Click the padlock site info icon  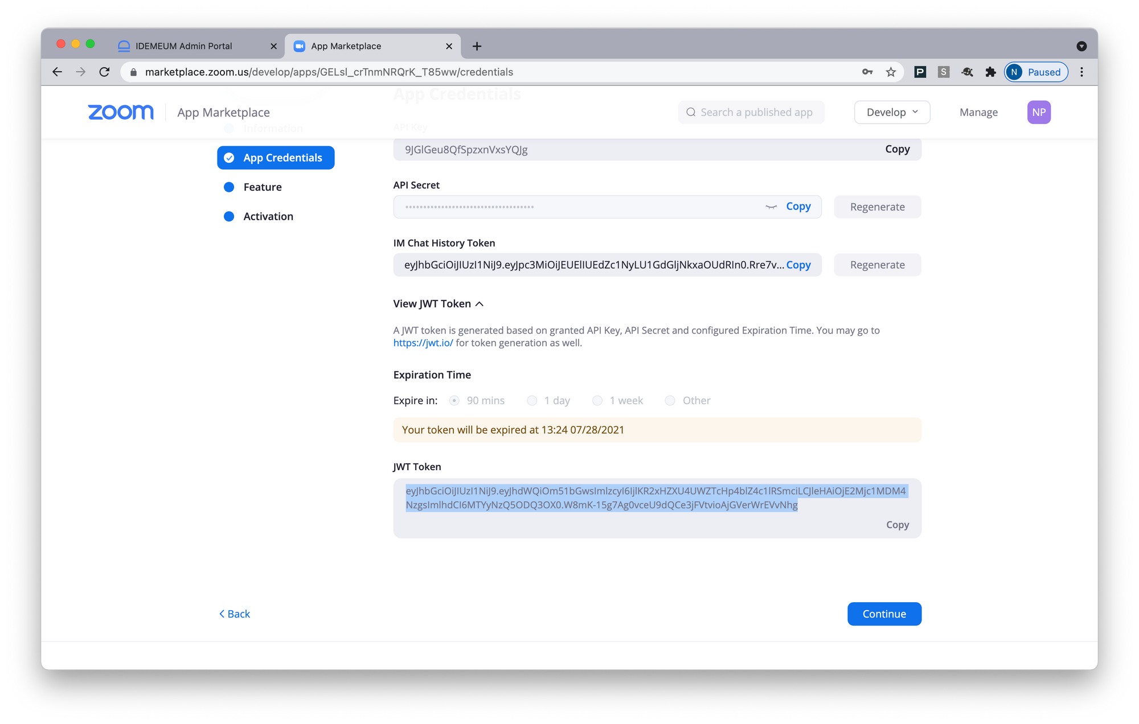[134, 72]
